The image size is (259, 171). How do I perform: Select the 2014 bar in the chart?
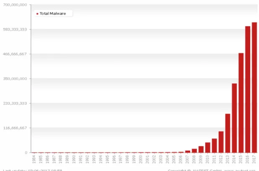point(234,118)
